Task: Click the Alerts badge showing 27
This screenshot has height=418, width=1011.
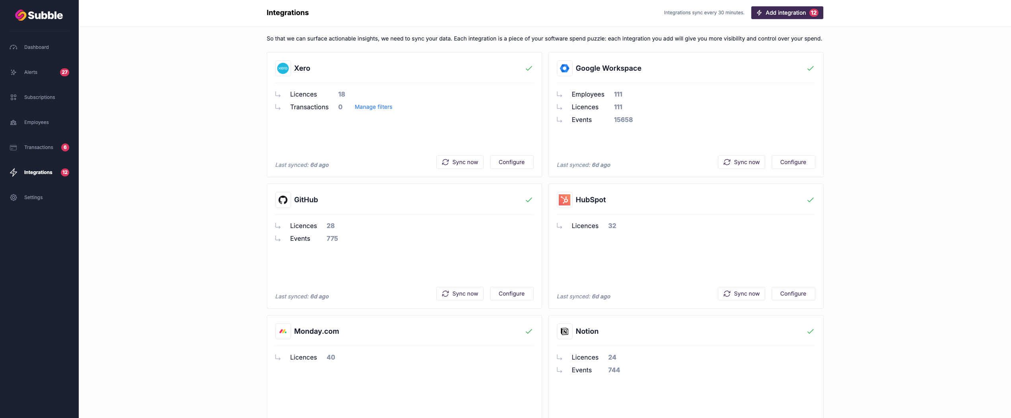Action: pos(64,72)
